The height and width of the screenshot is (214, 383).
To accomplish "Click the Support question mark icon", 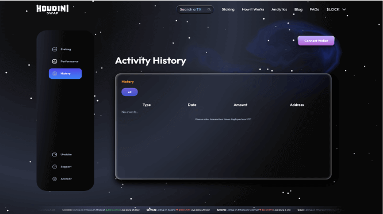I will click(x=55, y=167).
